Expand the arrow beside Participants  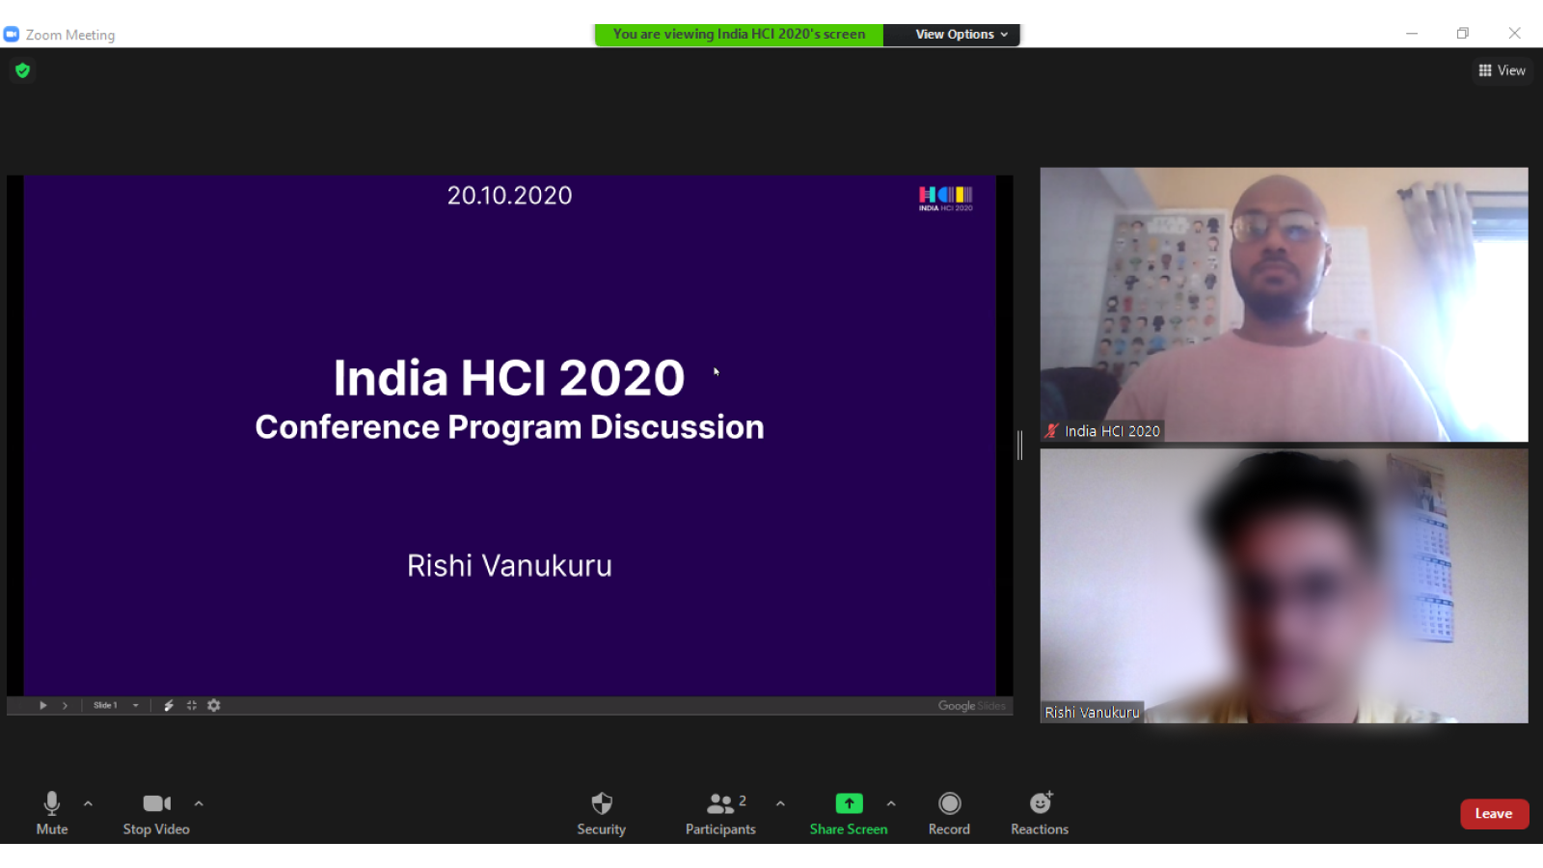click(780, 803)
